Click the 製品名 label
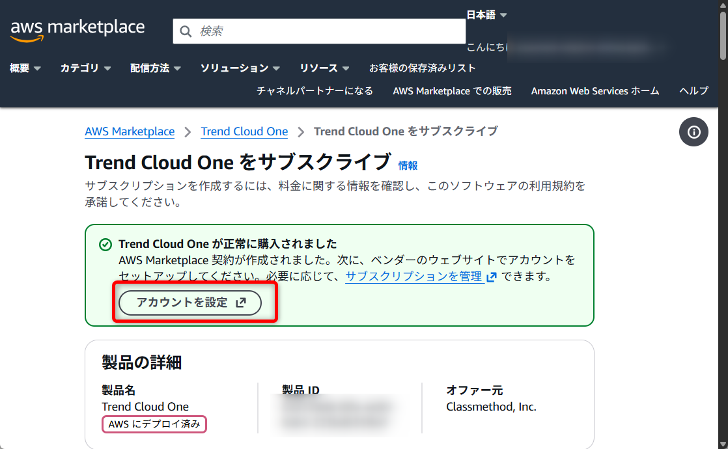The image size is (728, 449). pyautogui.click(x=119, y=390)
